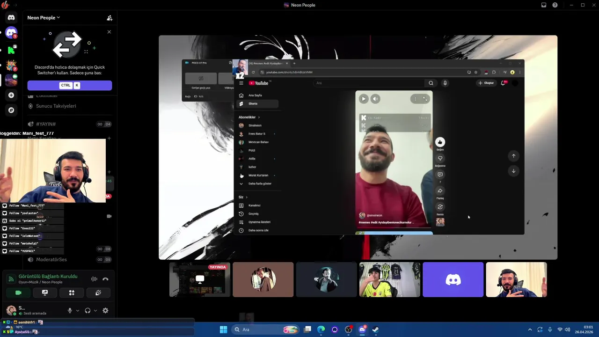Open the soundboard button
Viewport: 599px width, 337px height.
[x=98, y=293]
